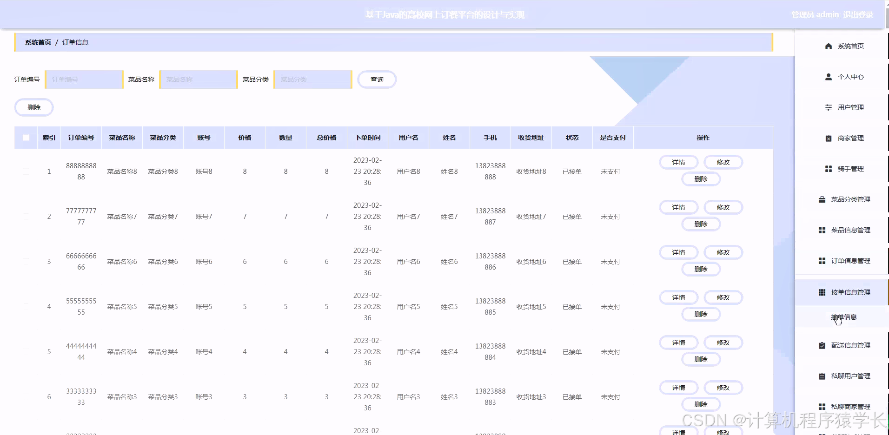
Task: Open 详情 for order 5555555555
Action: [x=678, y=297]
